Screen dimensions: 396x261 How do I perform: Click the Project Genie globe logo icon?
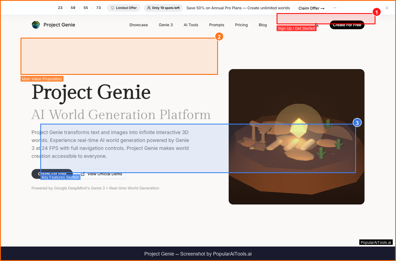click(36, 25)
